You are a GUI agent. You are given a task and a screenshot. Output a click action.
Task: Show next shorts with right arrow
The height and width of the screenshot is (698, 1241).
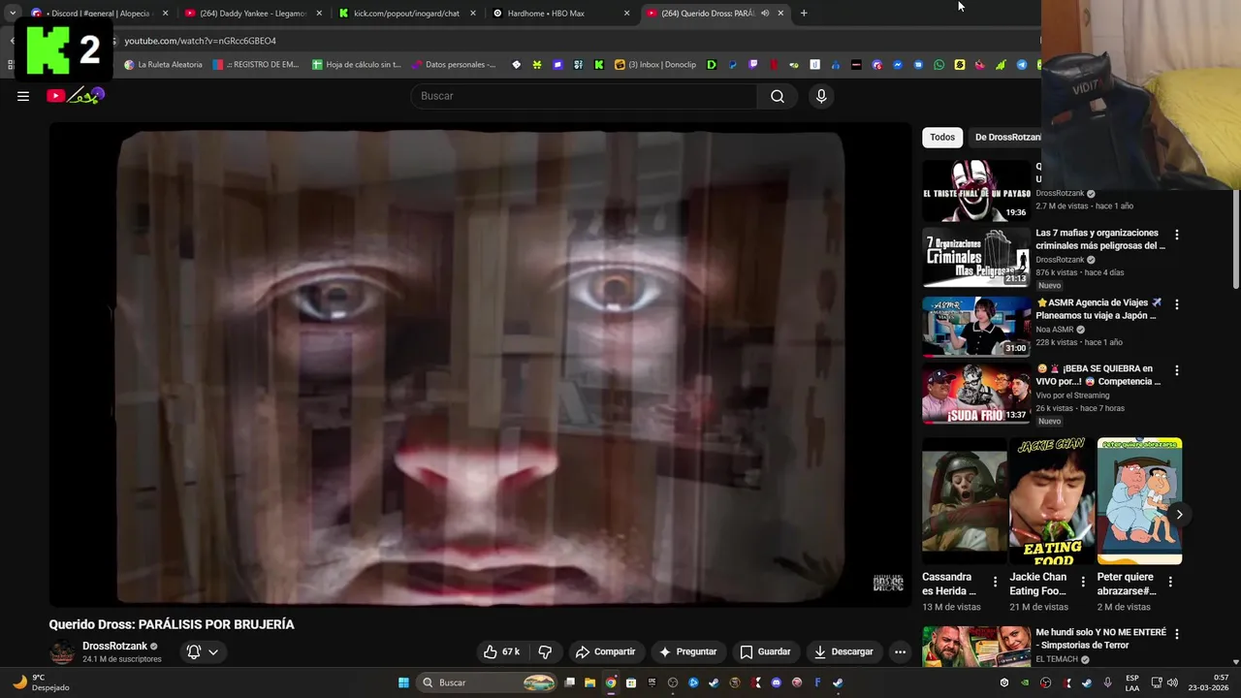[1179, 514]
